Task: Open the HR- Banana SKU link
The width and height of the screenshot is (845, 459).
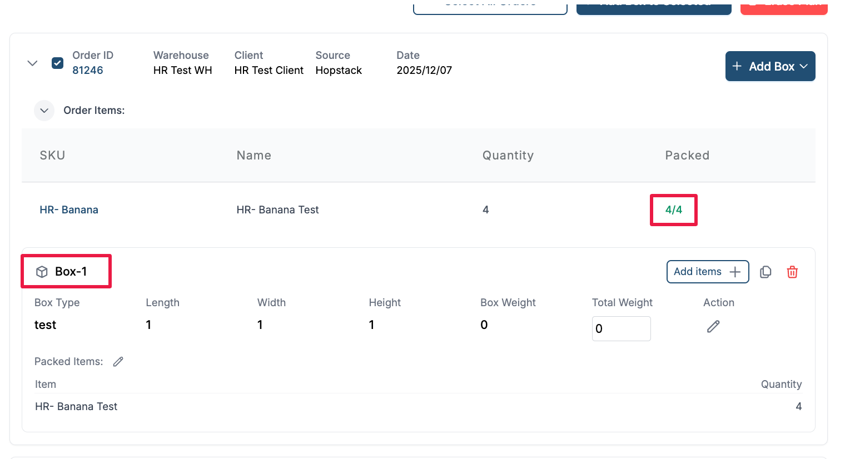Action: (x=69, y=210)
